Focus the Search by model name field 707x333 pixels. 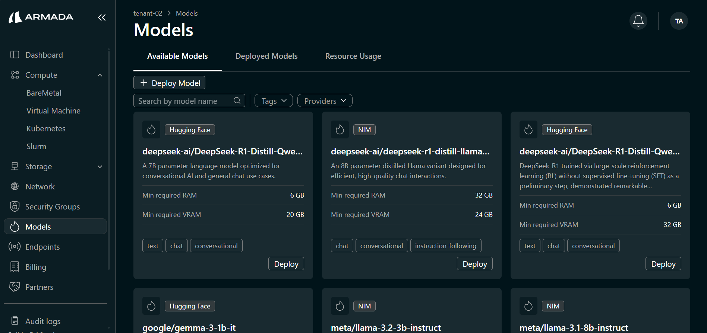(x=189, y=100)
